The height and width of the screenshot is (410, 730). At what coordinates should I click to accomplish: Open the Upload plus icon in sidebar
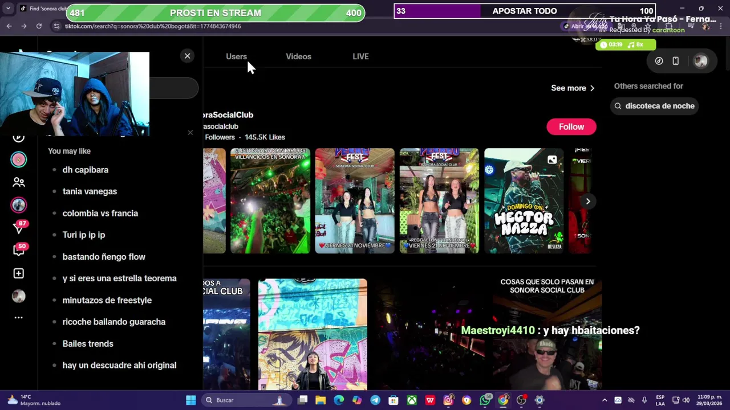click(19, 273)
